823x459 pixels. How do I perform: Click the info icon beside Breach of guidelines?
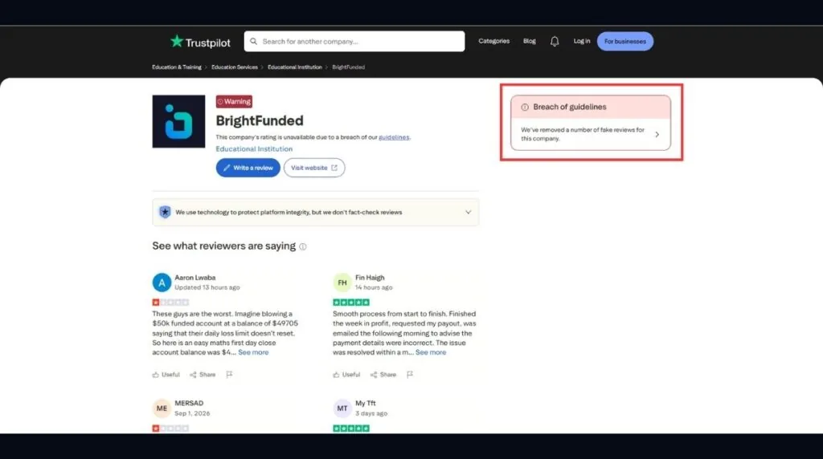click(524, 107)
